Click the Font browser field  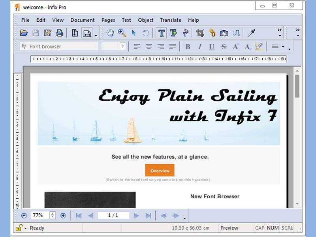[59, 47]
